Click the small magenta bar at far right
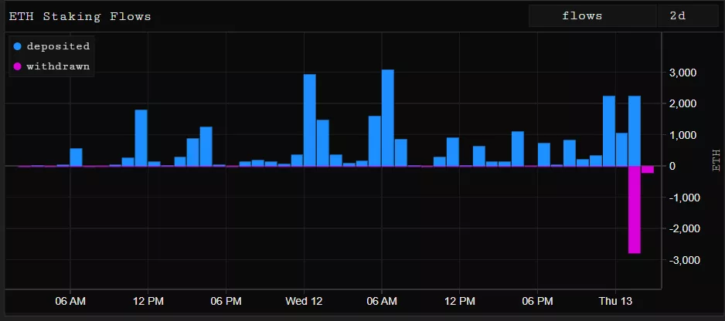This screenshot has height=321, width=725. point(648,170)
